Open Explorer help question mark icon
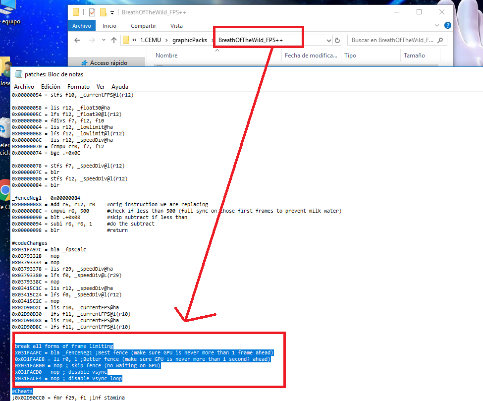 click(447, 25)
